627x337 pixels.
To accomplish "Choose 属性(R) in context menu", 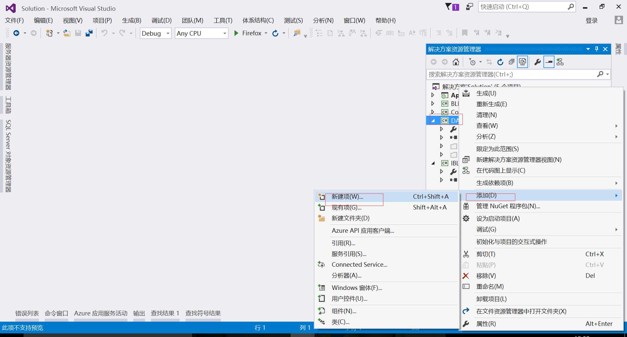I will 541,324.
